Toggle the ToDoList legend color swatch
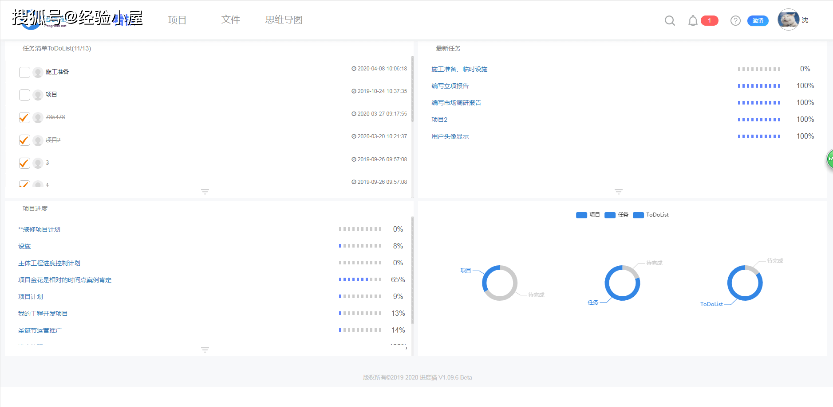Image resolution: width=833 pixels, height=407 pixels. pos(638,215)
